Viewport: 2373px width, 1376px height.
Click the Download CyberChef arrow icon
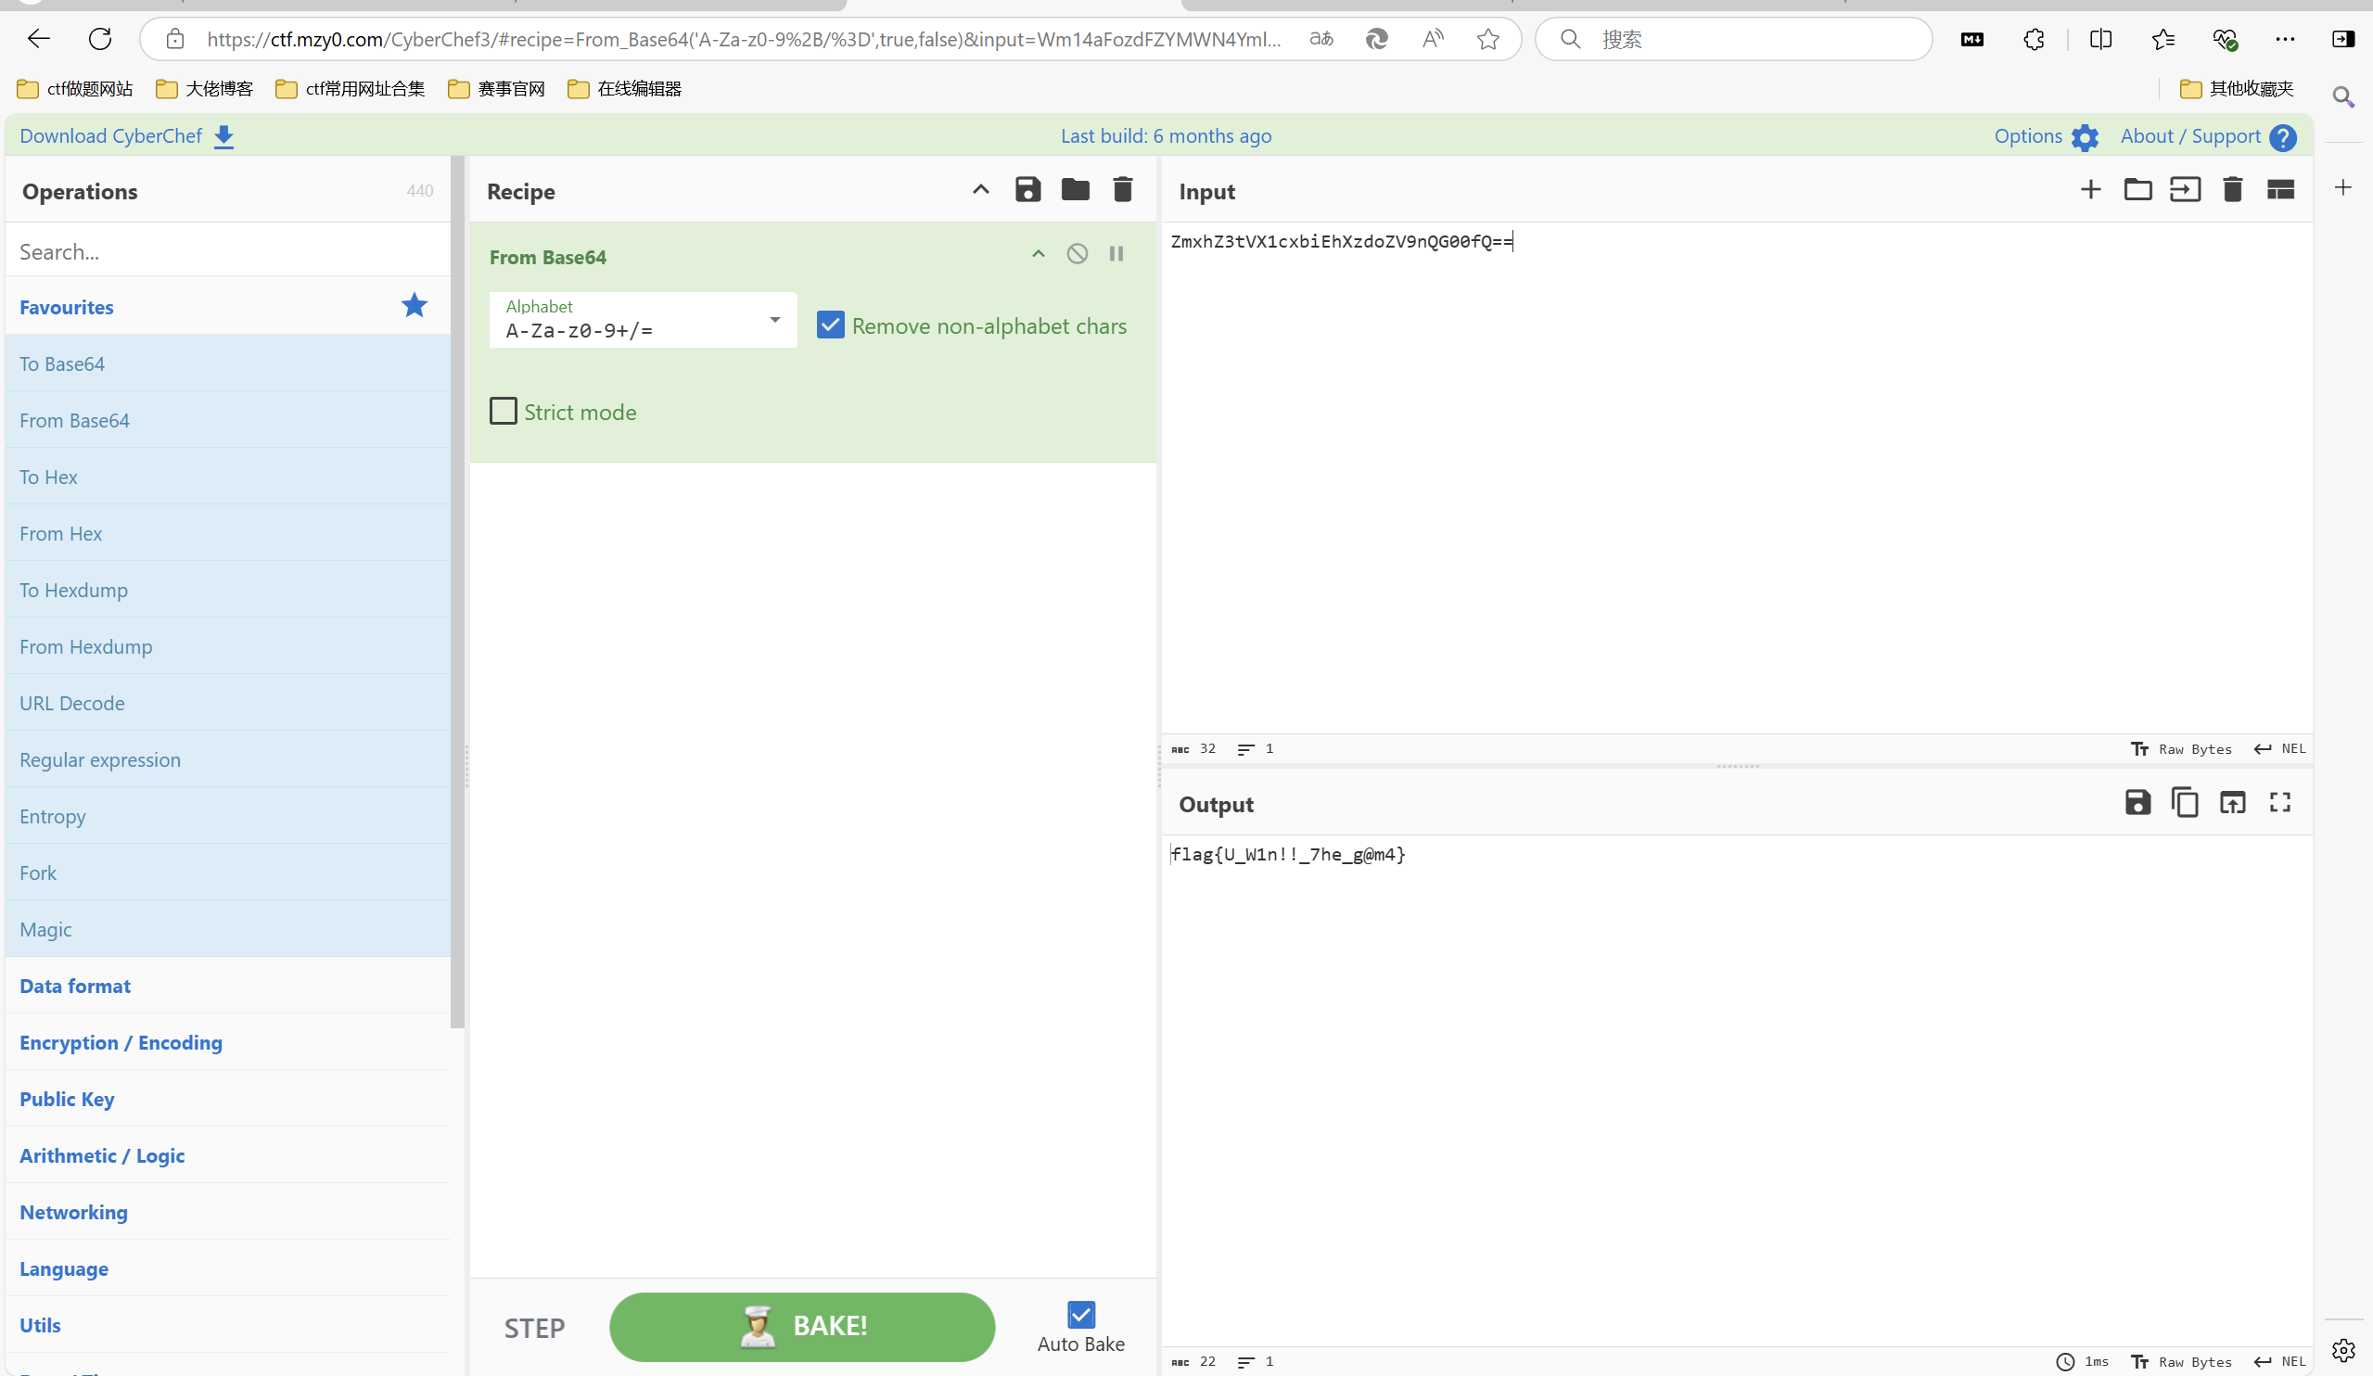(x=223, y=136)
